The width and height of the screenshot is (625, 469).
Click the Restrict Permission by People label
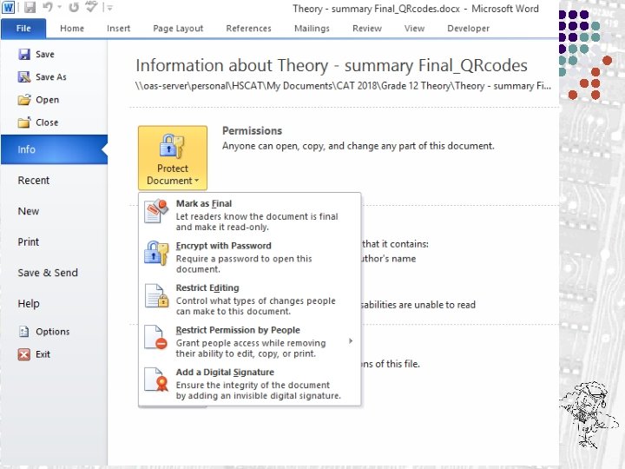click(238, 330)
